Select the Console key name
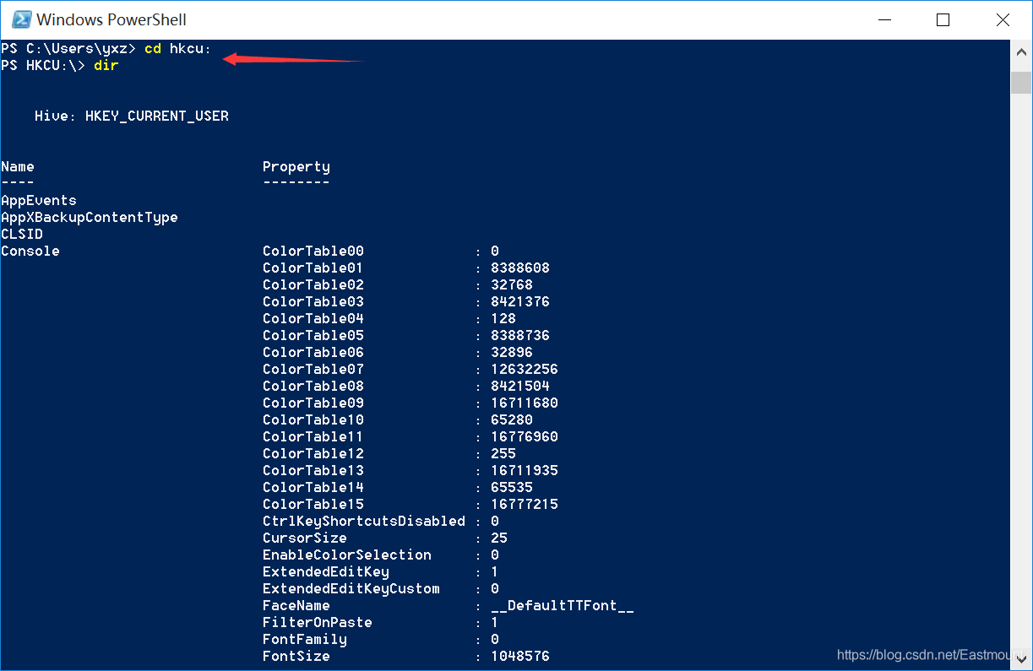Image resolution: width=1033 pixels, height=671 pixels. tap(30, 251)
